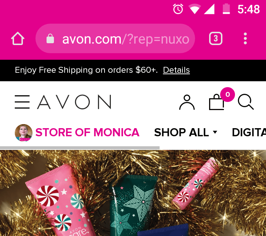The width and height of the screenshot is (266, 236).
Task: Click the SHOP ALL dropdown arrow
Action: (x=215, y=132)
